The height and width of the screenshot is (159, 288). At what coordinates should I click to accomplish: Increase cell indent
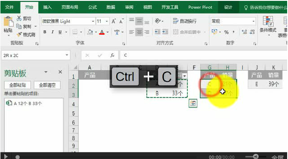coord(165,32)
